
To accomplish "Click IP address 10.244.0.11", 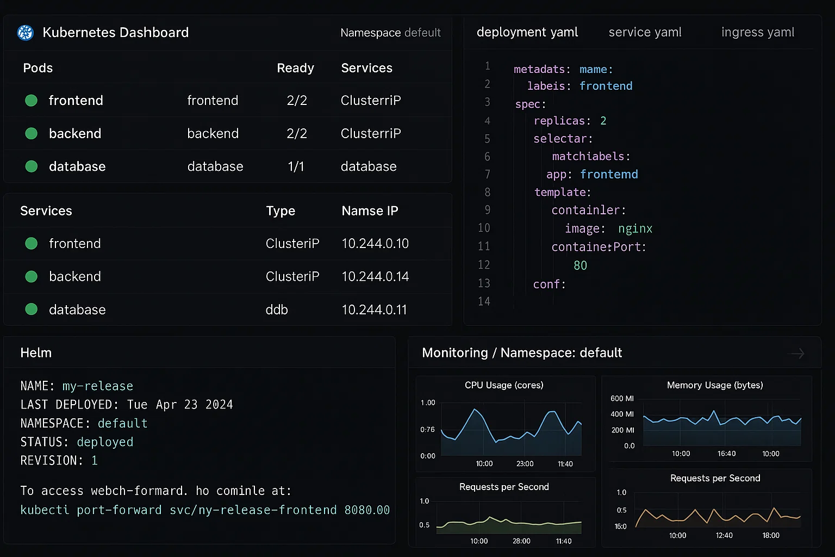I will [x=374, y=310].
